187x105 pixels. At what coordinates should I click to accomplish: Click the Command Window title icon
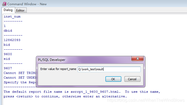[x=4, y=4]
